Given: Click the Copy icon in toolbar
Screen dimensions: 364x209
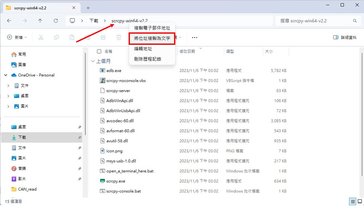Looking at the screenshot, I should 57,37.
